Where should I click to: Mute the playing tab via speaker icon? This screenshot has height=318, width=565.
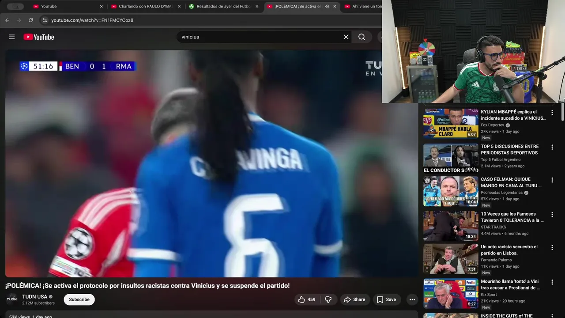tap(327, 7)
